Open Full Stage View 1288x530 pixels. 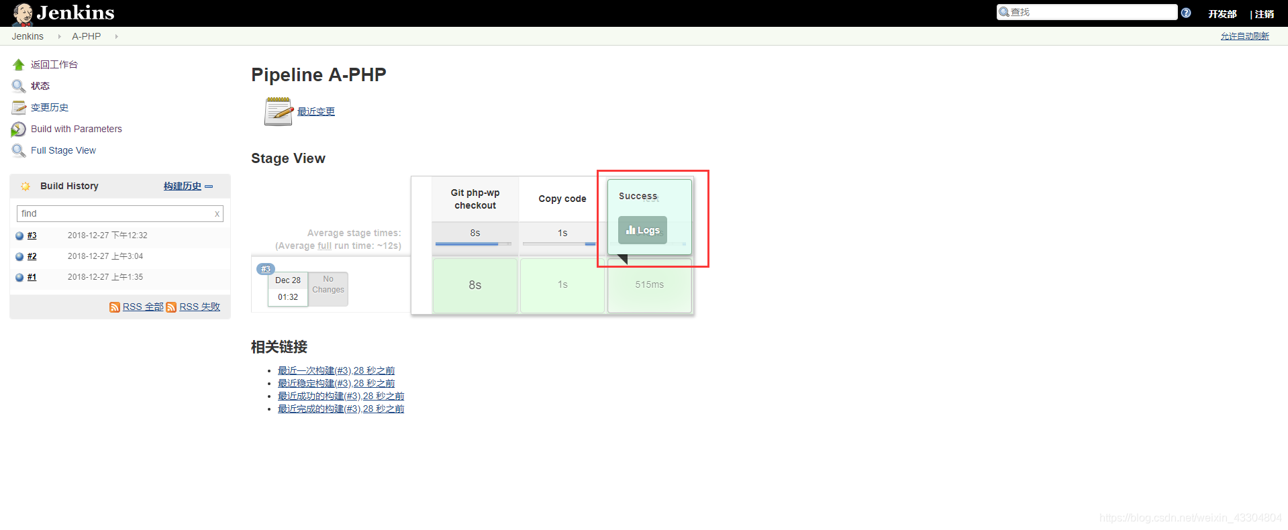(x=63, y=150)
